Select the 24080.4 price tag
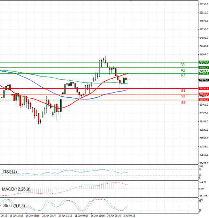Screen dimensions: 209x218 (x=203, y=68)
